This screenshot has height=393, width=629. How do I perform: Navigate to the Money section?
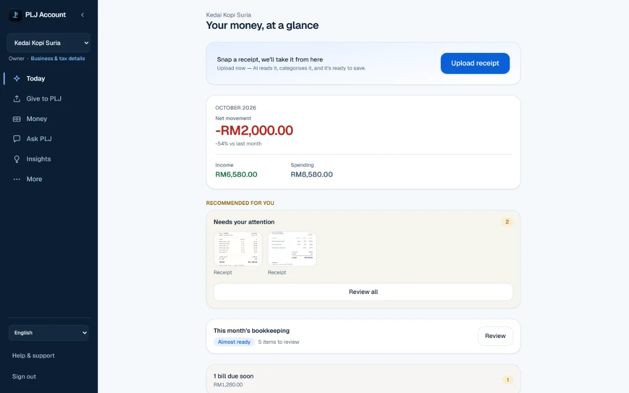tap(49, 119)
